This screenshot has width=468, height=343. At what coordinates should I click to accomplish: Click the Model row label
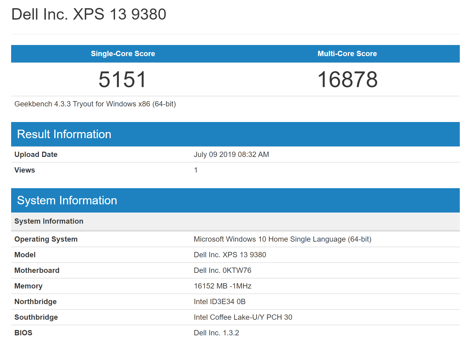click(25, 255)
